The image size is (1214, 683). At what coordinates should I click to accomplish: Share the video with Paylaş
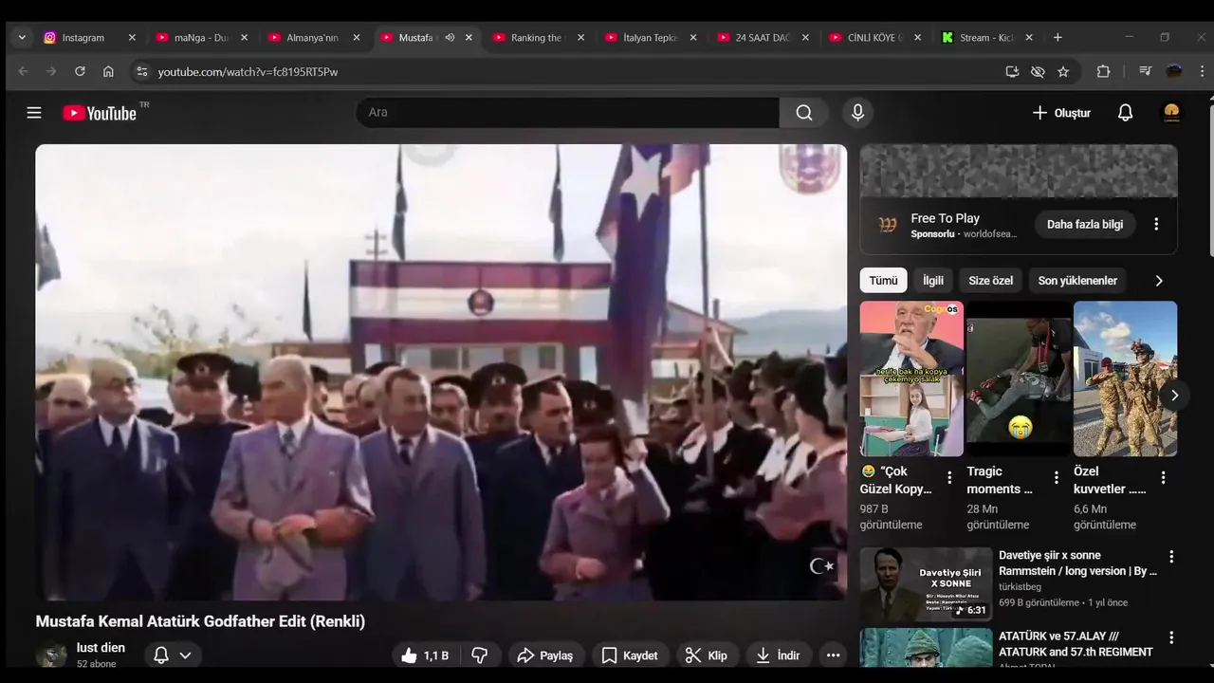pos(545,655)
